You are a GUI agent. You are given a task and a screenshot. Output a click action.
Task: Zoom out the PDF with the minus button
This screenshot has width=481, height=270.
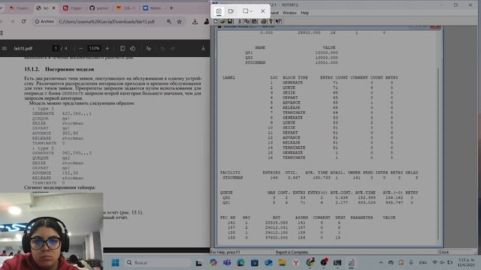pos(81,48)
